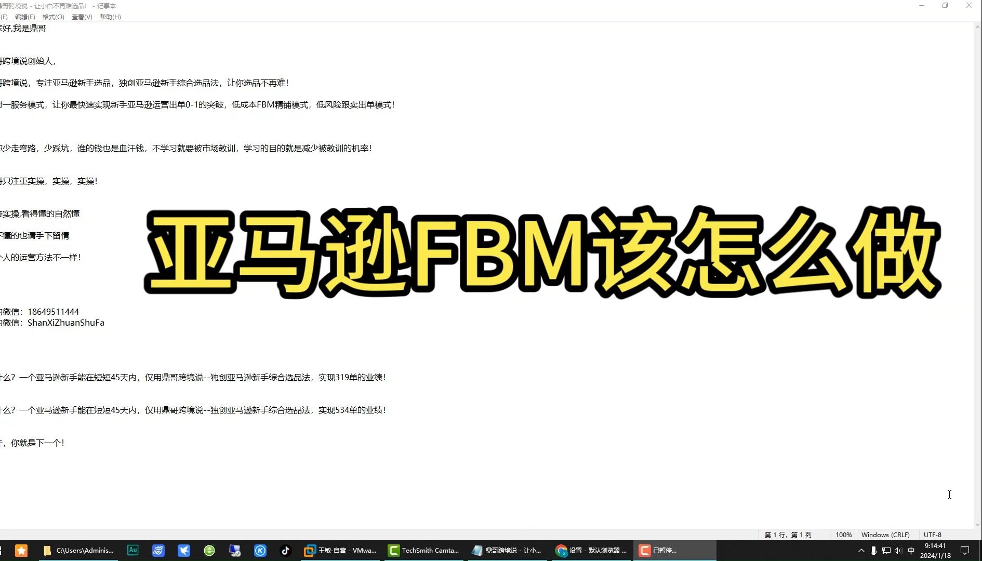
Task: Minimize the Notepad window
Action: tap(922, 6)
